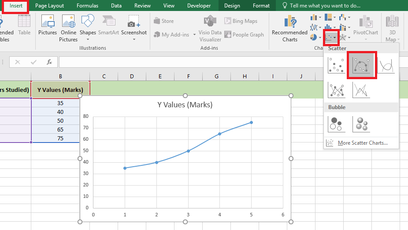The width and height of the screenshot is (408, 230).
Task: Go to the Review tab
Action: click(142, 5)
